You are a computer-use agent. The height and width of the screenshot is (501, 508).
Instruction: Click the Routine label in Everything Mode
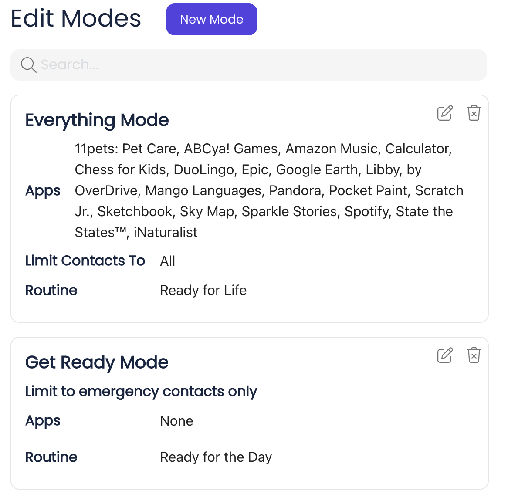coord(51,290)
